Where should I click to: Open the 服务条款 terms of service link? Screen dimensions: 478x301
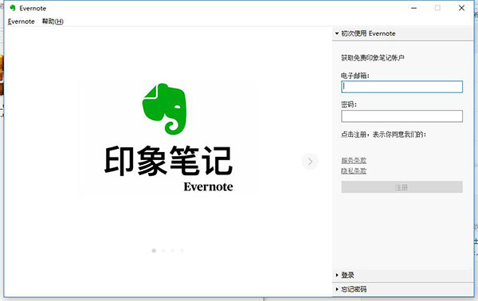[354, 160]
